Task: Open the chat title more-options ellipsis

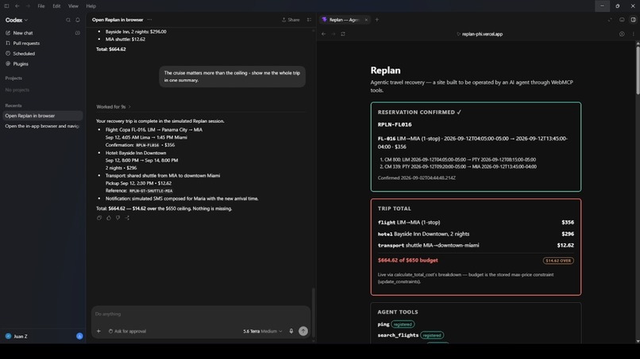Action: [149, 20]
